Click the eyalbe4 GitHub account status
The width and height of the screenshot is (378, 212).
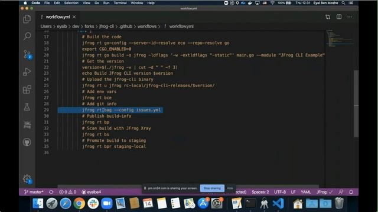click(92, 192)
